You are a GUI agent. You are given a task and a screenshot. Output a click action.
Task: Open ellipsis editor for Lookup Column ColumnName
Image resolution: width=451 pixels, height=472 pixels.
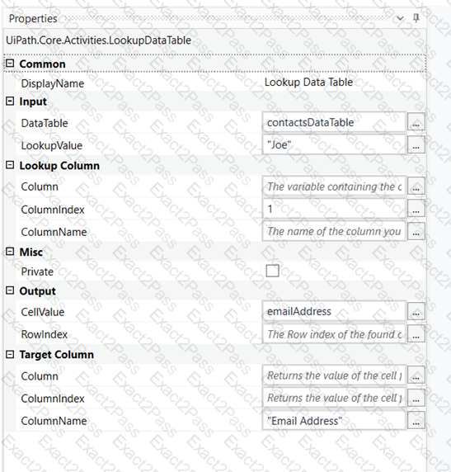(416, 232)
